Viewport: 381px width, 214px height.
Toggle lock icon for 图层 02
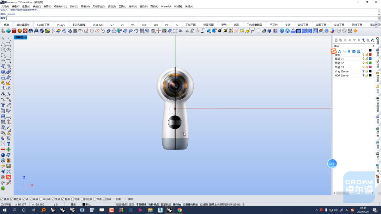367,63
